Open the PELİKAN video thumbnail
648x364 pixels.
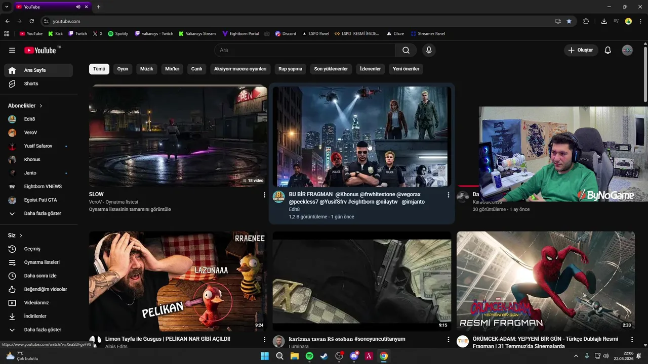pyautogui.click(x=178, y=281)
